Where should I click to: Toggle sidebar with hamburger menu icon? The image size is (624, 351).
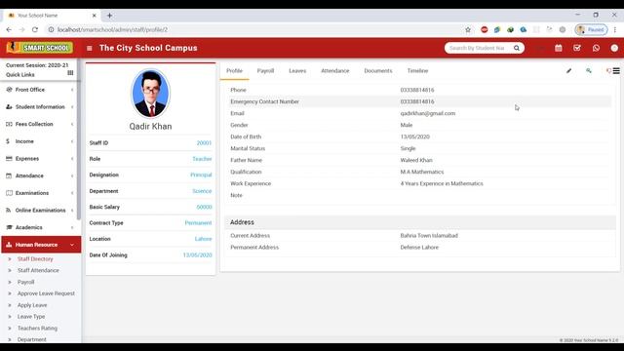(89, 48)
